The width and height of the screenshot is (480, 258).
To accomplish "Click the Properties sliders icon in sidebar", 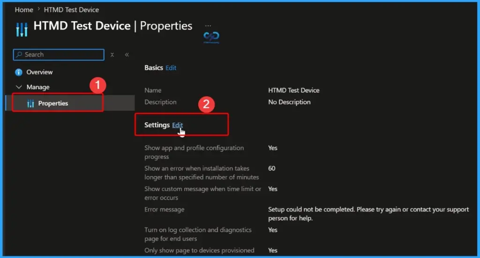I will click(x=30, y=103).
